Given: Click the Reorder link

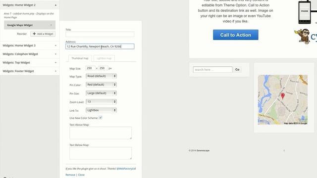Looking at the screenshot, I should [x=22, y=34].
